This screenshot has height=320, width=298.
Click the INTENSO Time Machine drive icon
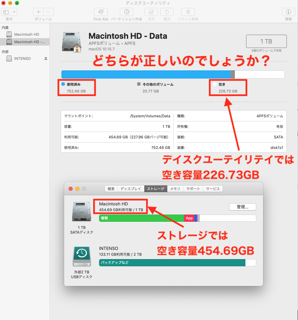point(81,256)
